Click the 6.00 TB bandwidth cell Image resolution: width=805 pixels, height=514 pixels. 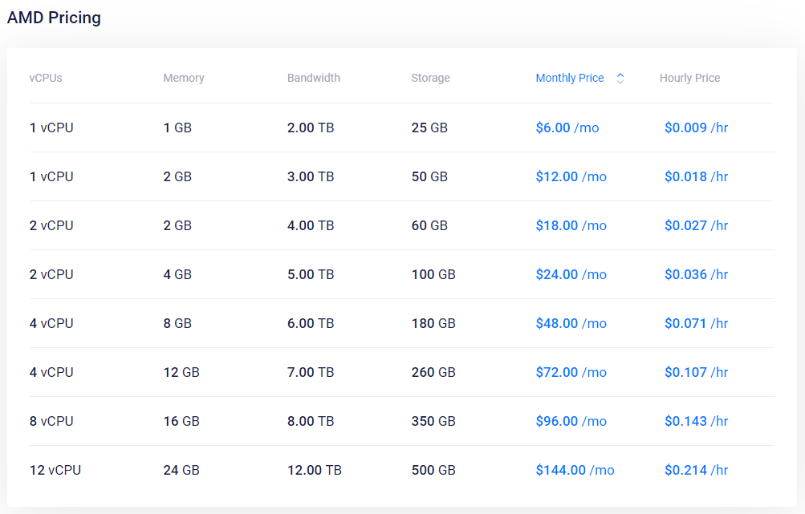pyautogui.click(x=311, y=323)
